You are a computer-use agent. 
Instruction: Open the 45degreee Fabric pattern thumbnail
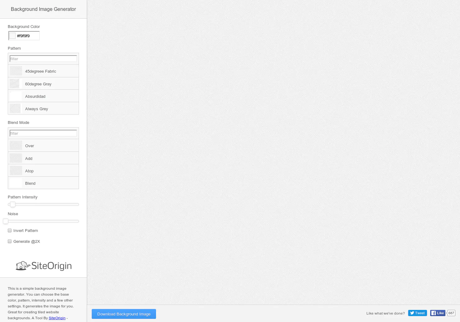point(16,71)
